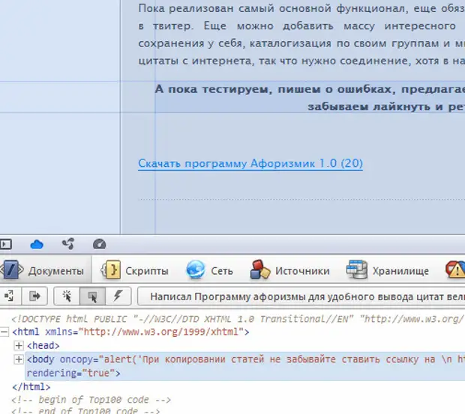Screen dimensions: 465x414
Task: Click the error console warning icon
Action: coord(454,270)
